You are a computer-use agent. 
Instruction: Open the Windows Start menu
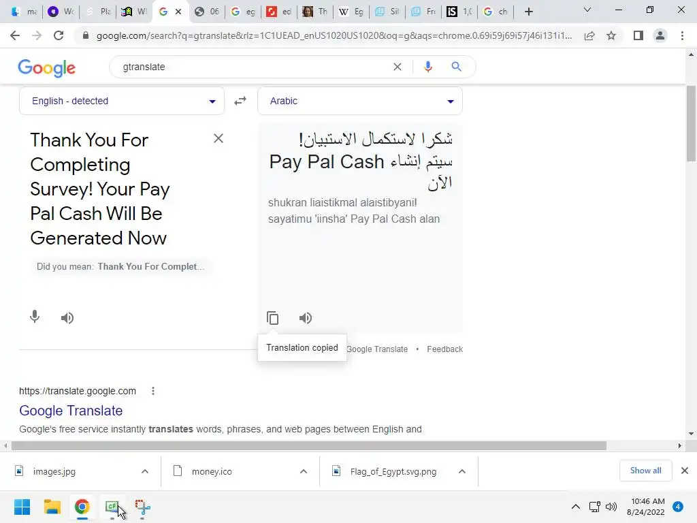(x=22, y=507)
